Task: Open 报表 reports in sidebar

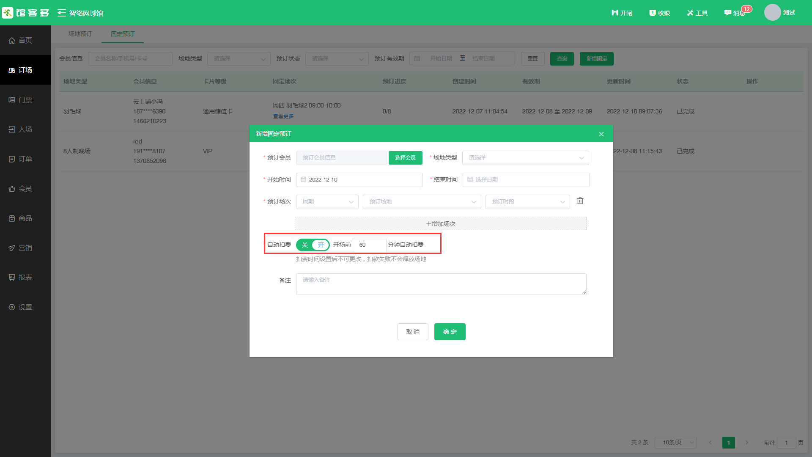Action: click(25, 278)
